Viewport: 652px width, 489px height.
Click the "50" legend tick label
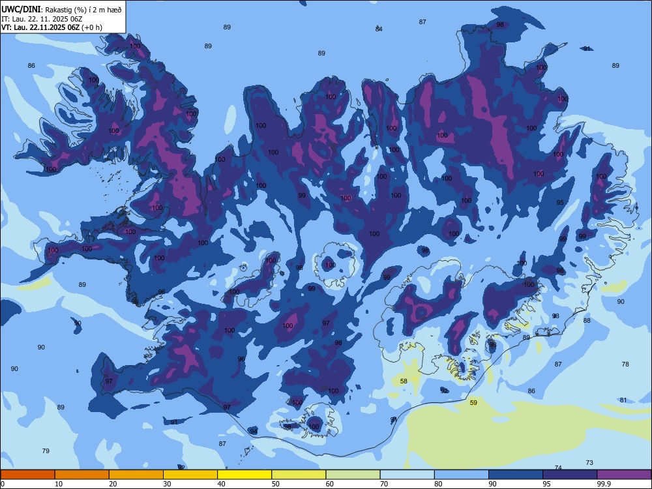[x=276, y=484]
